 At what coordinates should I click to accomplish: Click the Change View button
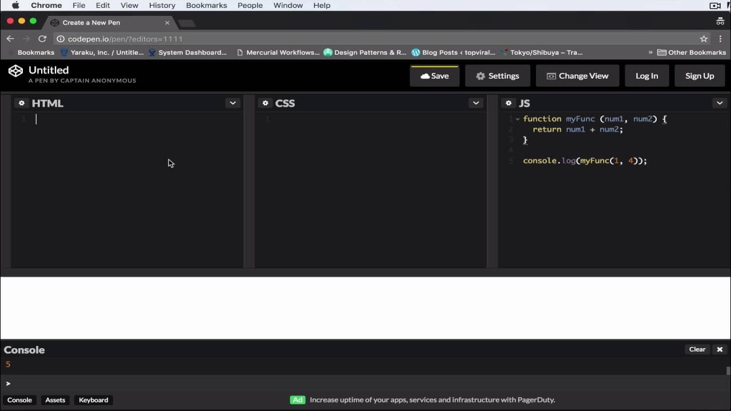click(577, 76)
